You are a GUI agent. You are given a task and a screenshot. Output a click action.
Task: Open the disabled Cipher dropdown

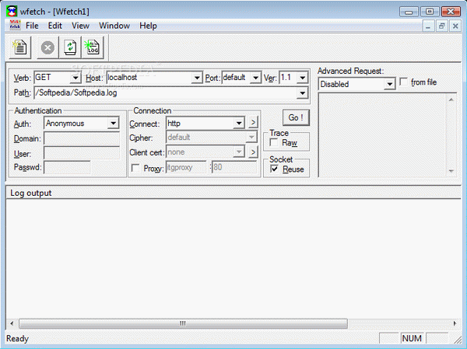click(x=251, y=137)
